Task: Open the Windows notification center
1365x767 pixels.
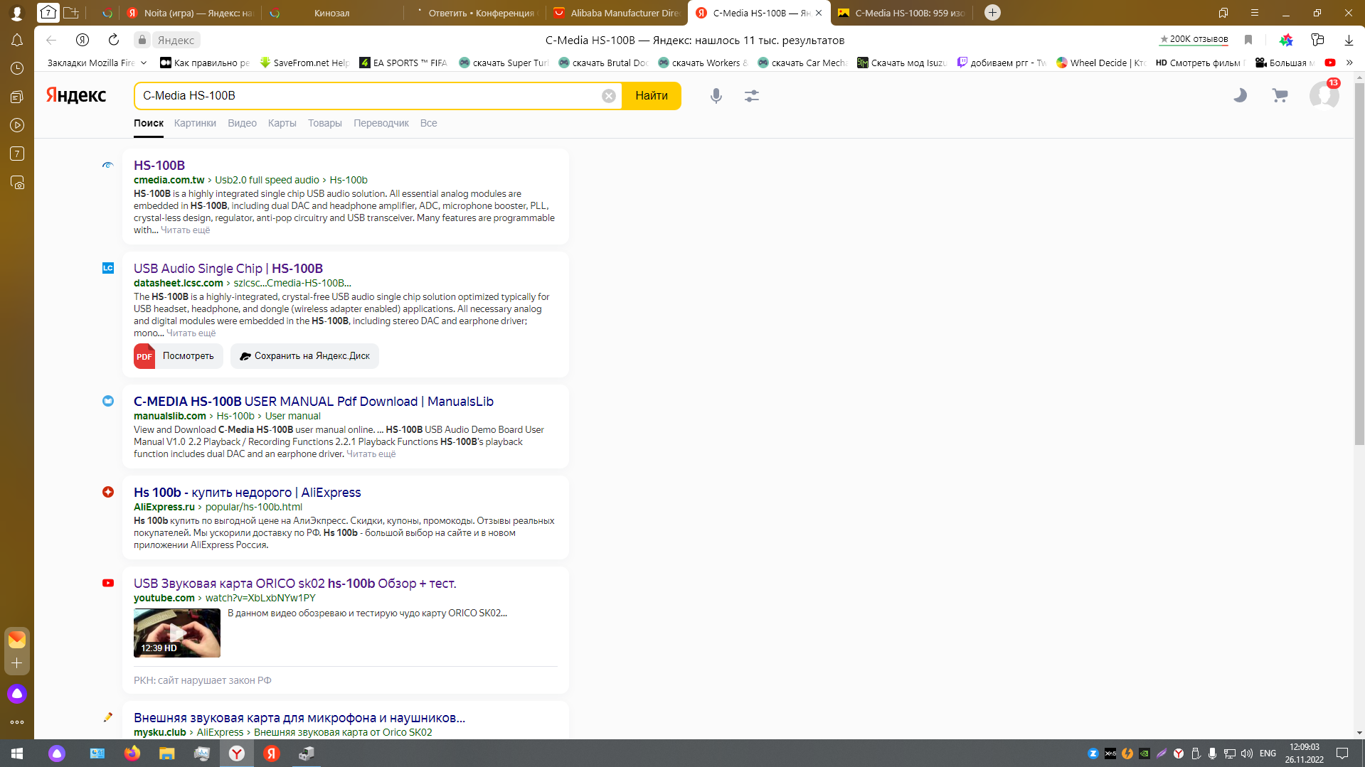Action: [x=1342, y=753]
